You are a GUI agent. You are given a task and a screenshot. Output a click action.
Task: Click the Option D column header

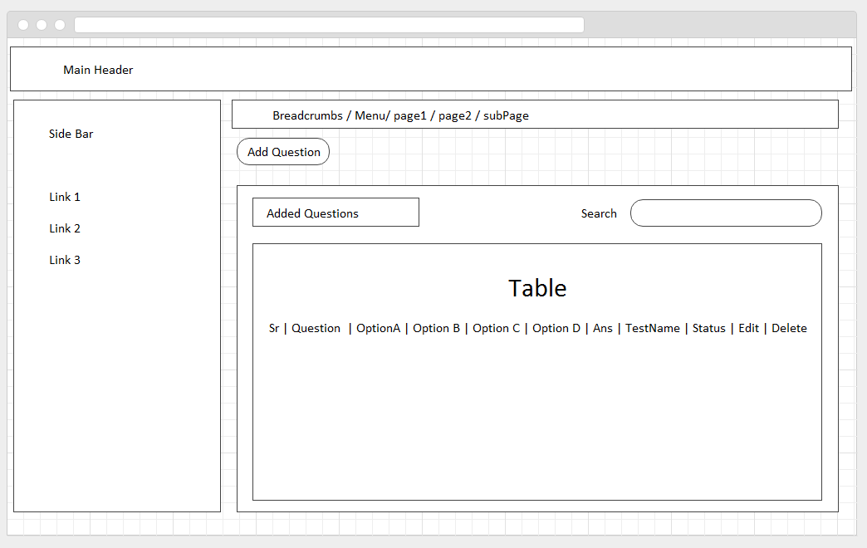(556, 328)
